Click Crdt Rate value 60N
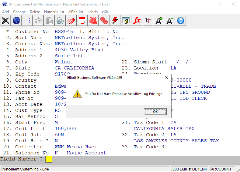Viewport: 240px width, 172px height. pos(59,135)
